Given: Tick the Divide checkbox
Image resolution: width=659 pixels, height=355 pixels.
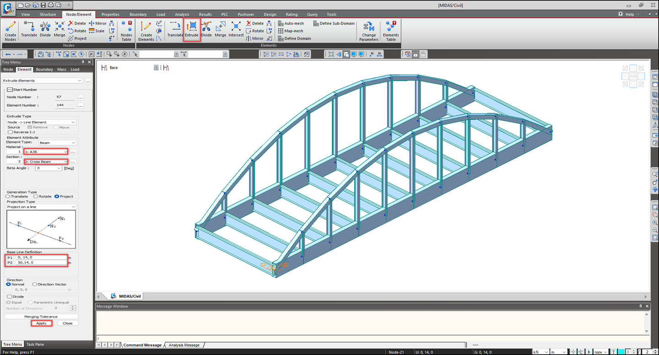Looking at the screenshot, I should pos(10,296).
